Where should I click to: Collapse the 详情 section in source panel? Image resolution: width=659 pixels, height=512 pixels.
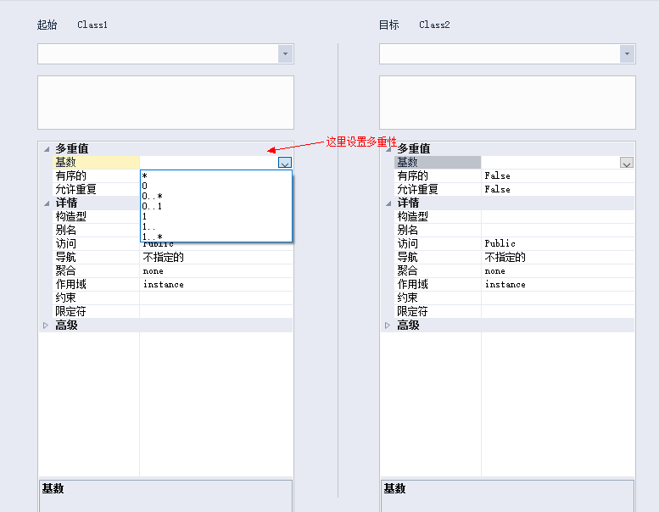tap(46, 203)
